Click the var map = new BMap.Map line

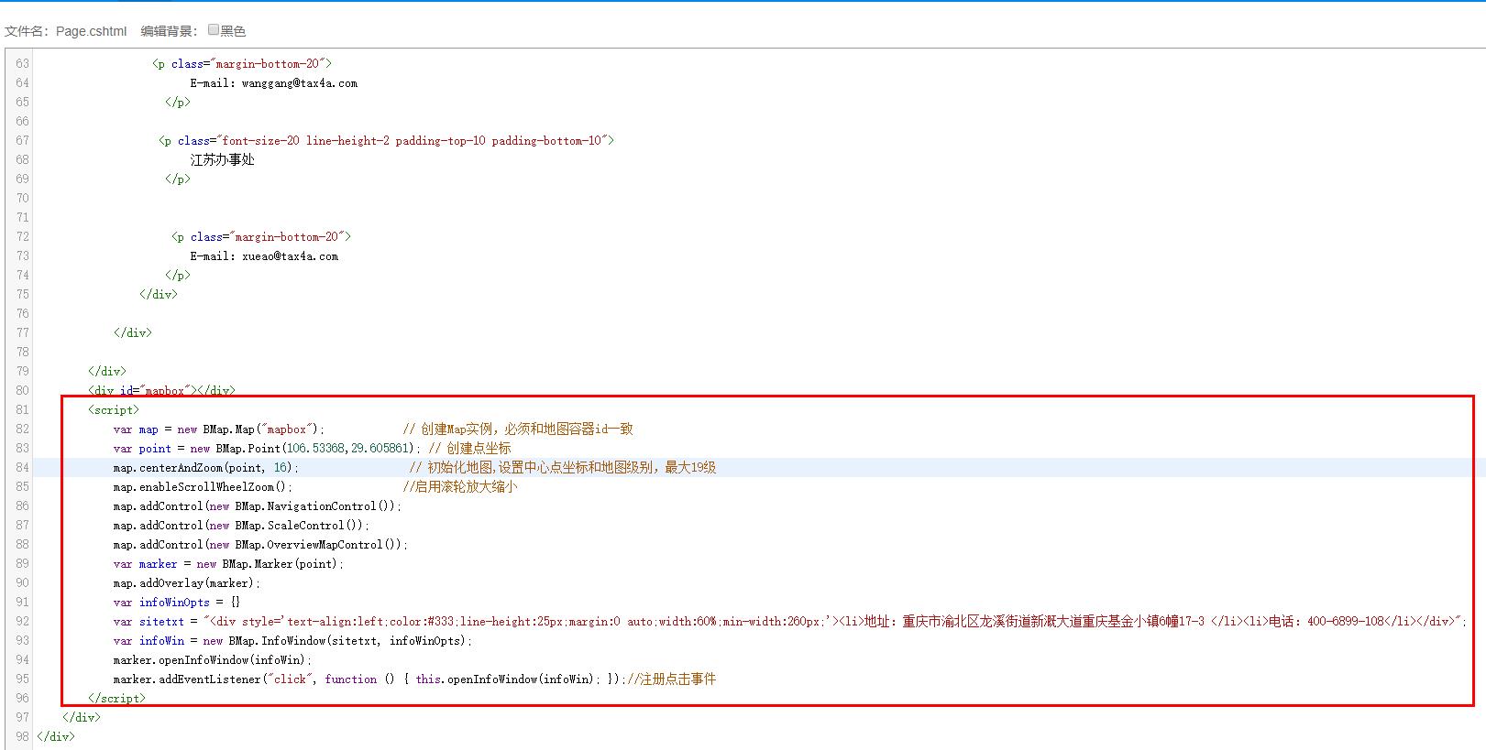pos(219,429)
